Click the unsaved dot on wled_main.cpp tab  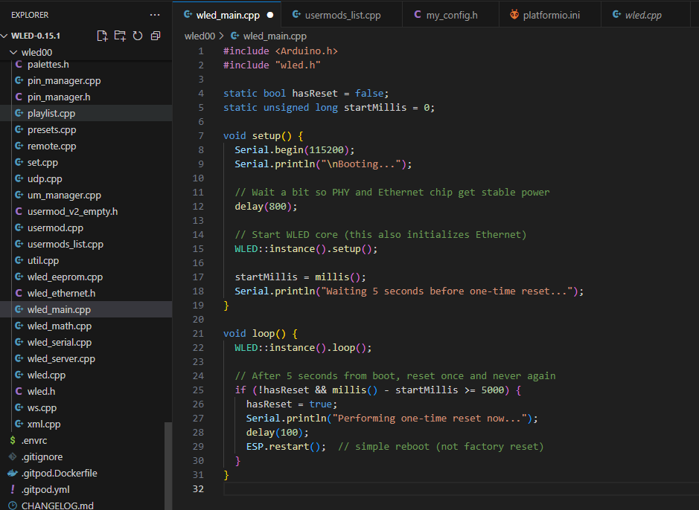coord(269,15)
